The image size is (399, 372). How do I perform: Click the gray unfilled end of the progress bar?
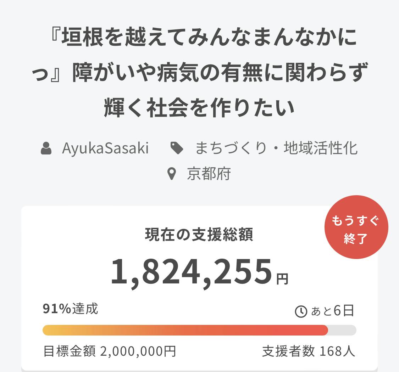pyautogui.click(x=342, y=330)
